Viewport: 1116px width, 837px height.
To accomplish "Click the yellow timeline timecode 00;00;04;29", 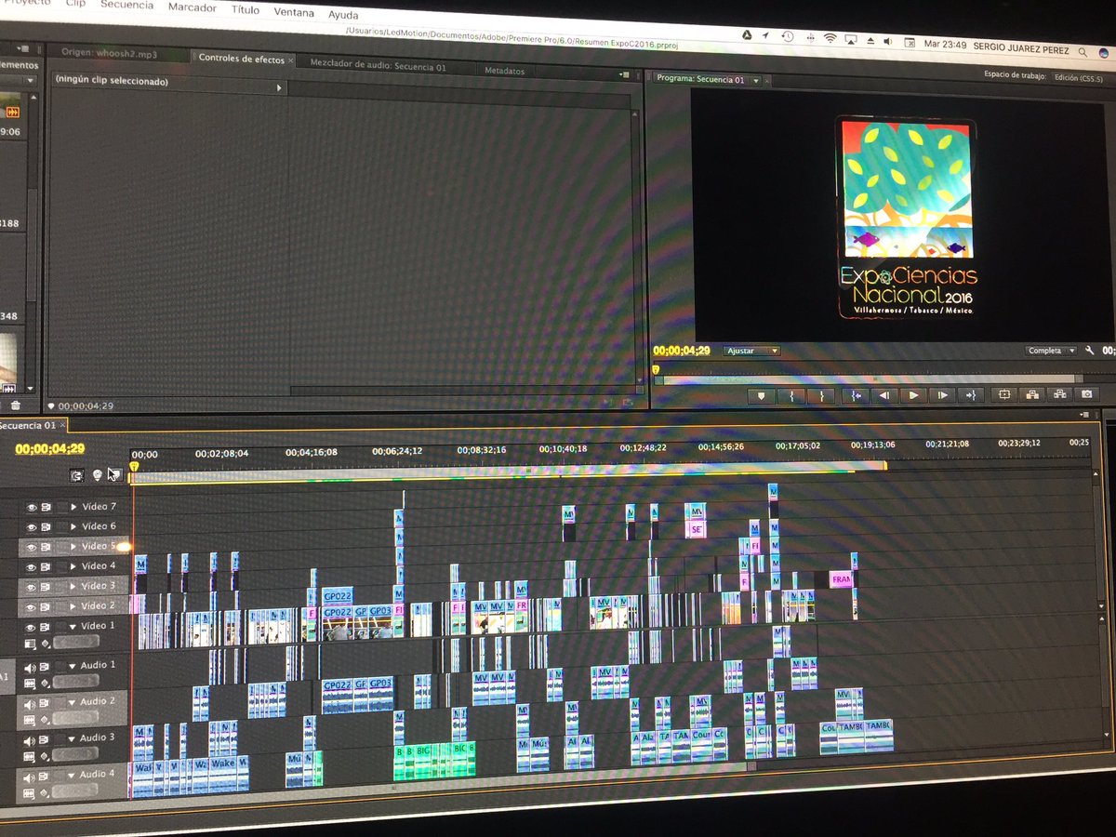I will click(x=50, y=449).
